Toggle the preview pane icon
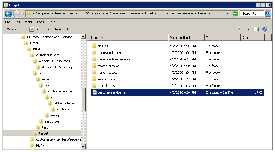The width and height of the screenshot is (275, 152). point(256,29)
